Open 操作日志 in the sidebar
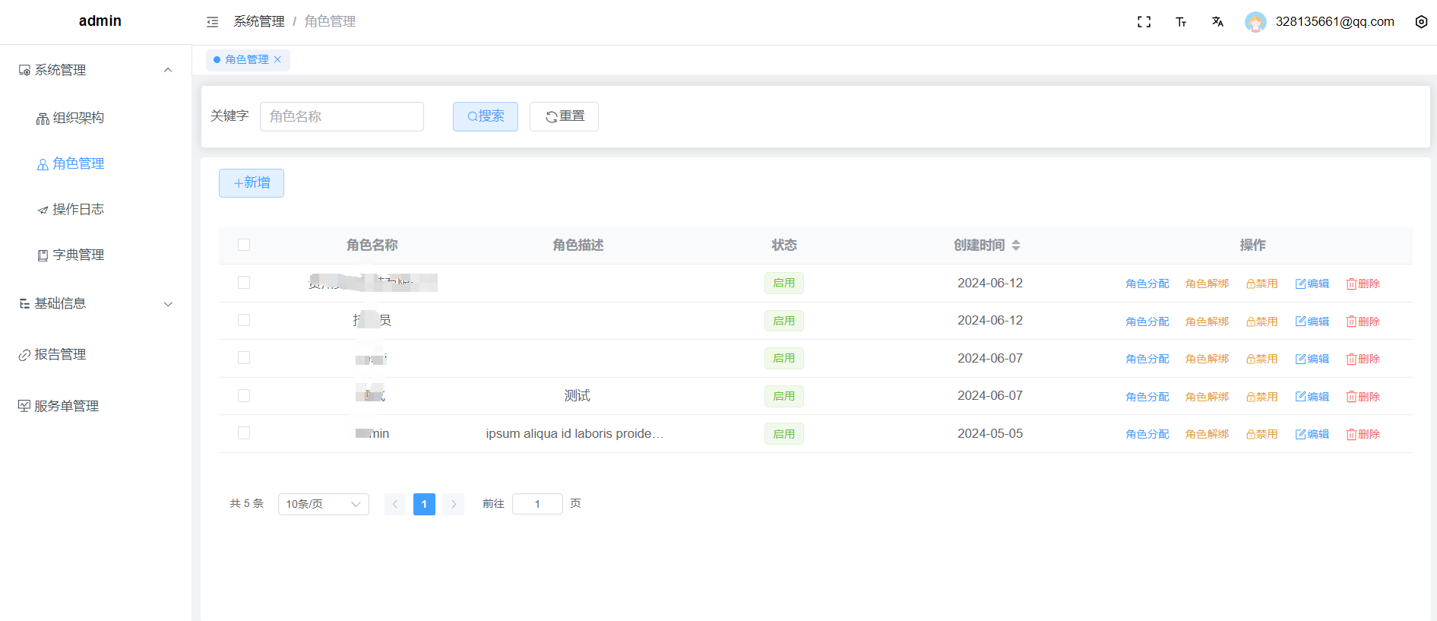Image resolution: width=1437 pixels, height=621 pixels. click(x=78, y=210)
